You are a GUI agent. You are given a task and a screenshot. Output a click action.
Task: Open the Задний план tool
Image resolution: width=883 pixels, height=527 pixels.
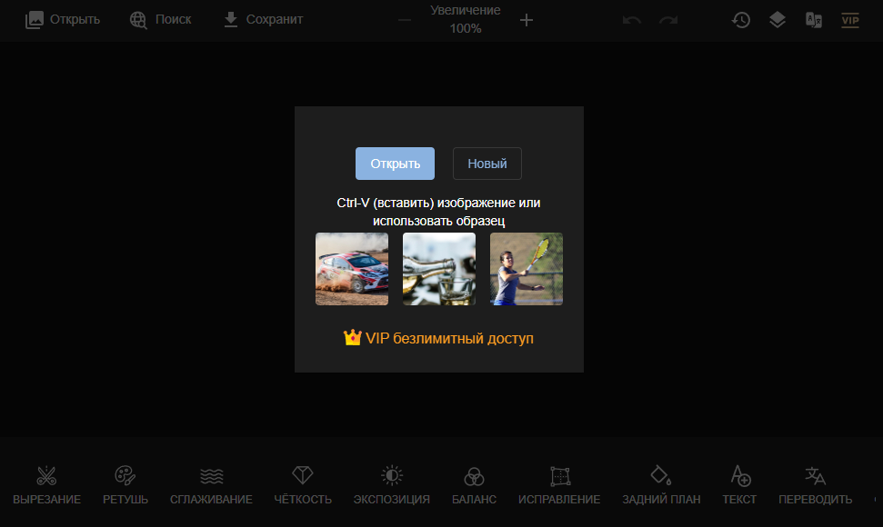tap(661, 482)
